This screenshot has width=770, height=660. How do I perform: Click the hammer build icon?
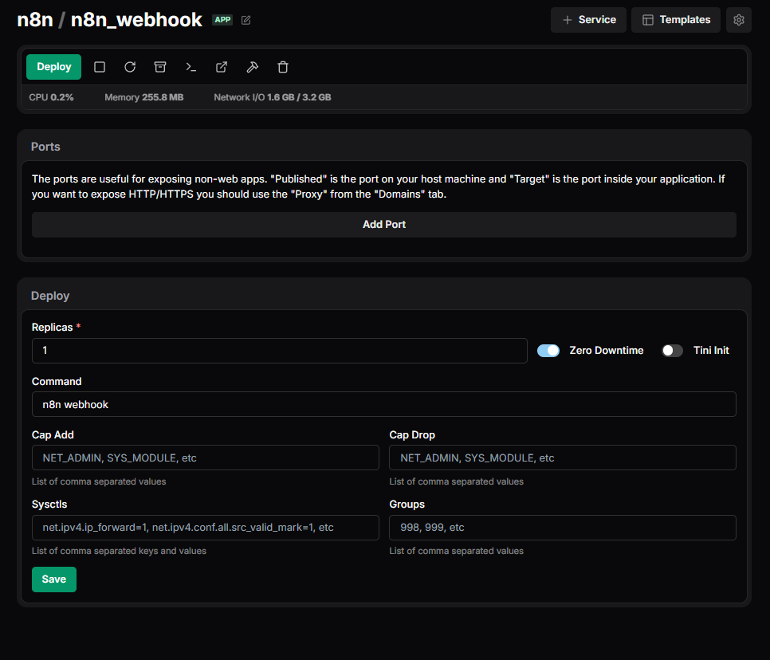(x=252, y=67)
